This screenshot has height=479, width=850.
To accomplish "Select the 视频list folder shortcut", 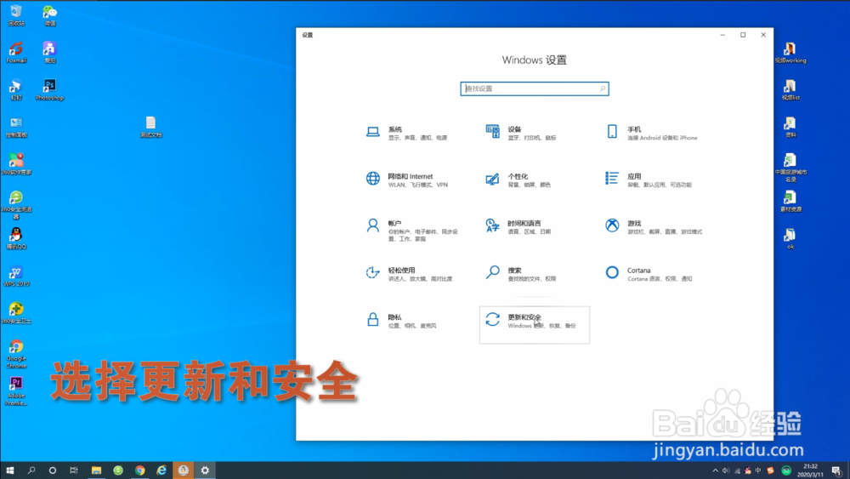I will [790, 89].
